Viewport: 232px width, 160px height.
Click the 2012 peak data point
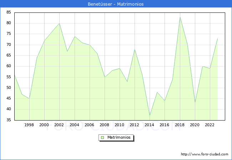coord(135,49)
